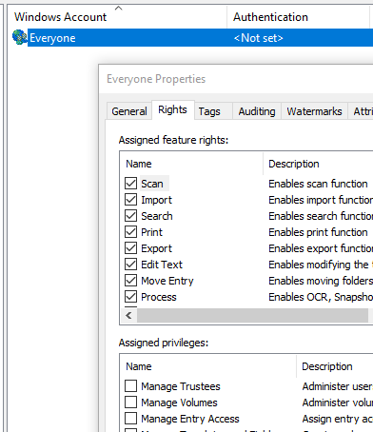
Task: Uncheck the Scan feature right
Action: [x=130, y=184]
